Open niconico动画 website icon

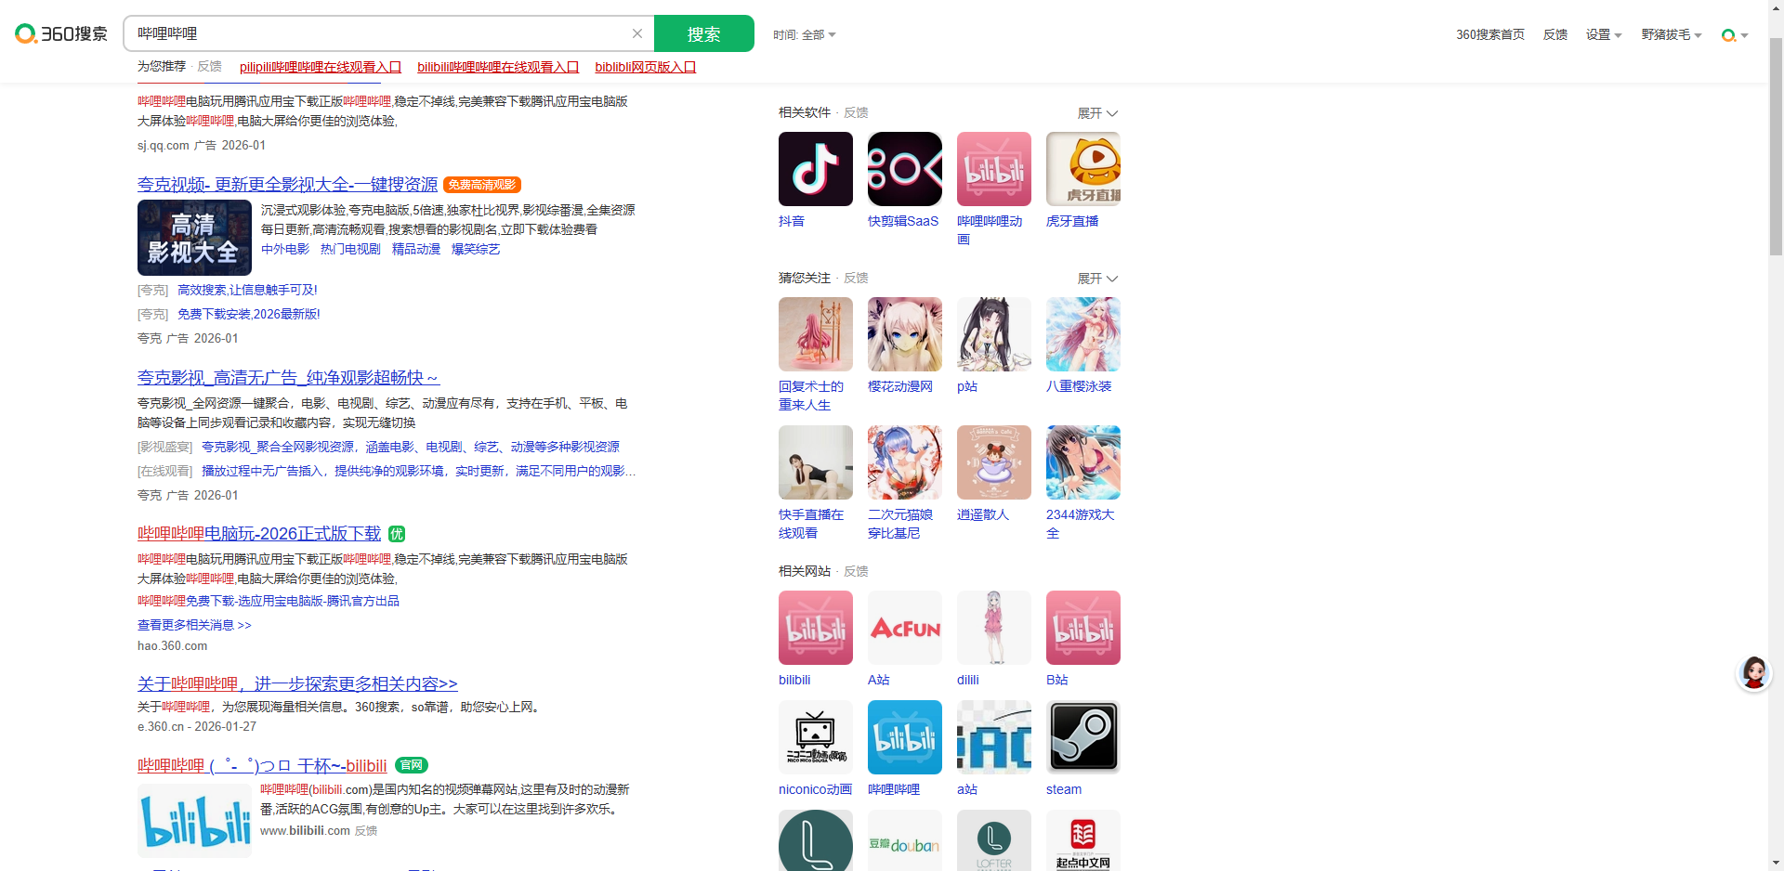[815, 736]
